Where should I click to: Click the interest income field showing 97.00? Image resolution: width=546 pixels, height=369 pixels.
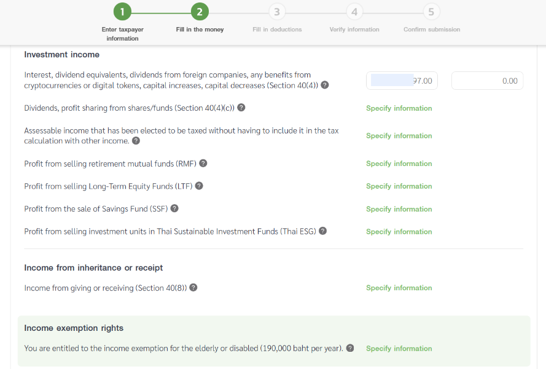402,81
